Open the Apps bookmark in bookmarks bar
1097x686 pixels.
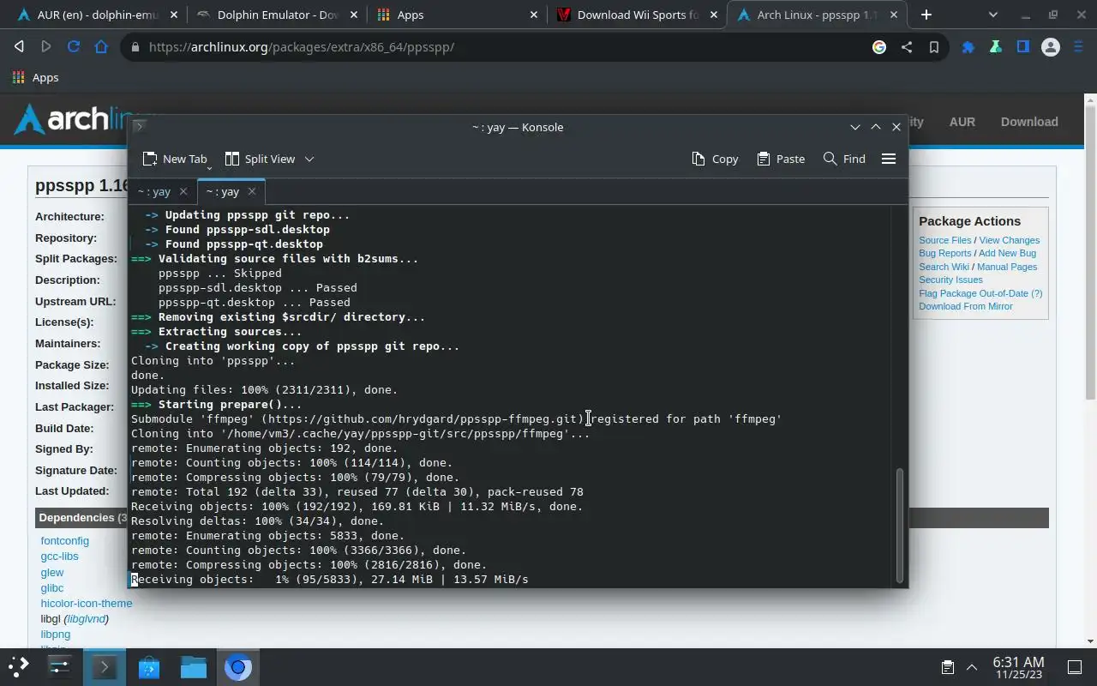coord(36,77)
